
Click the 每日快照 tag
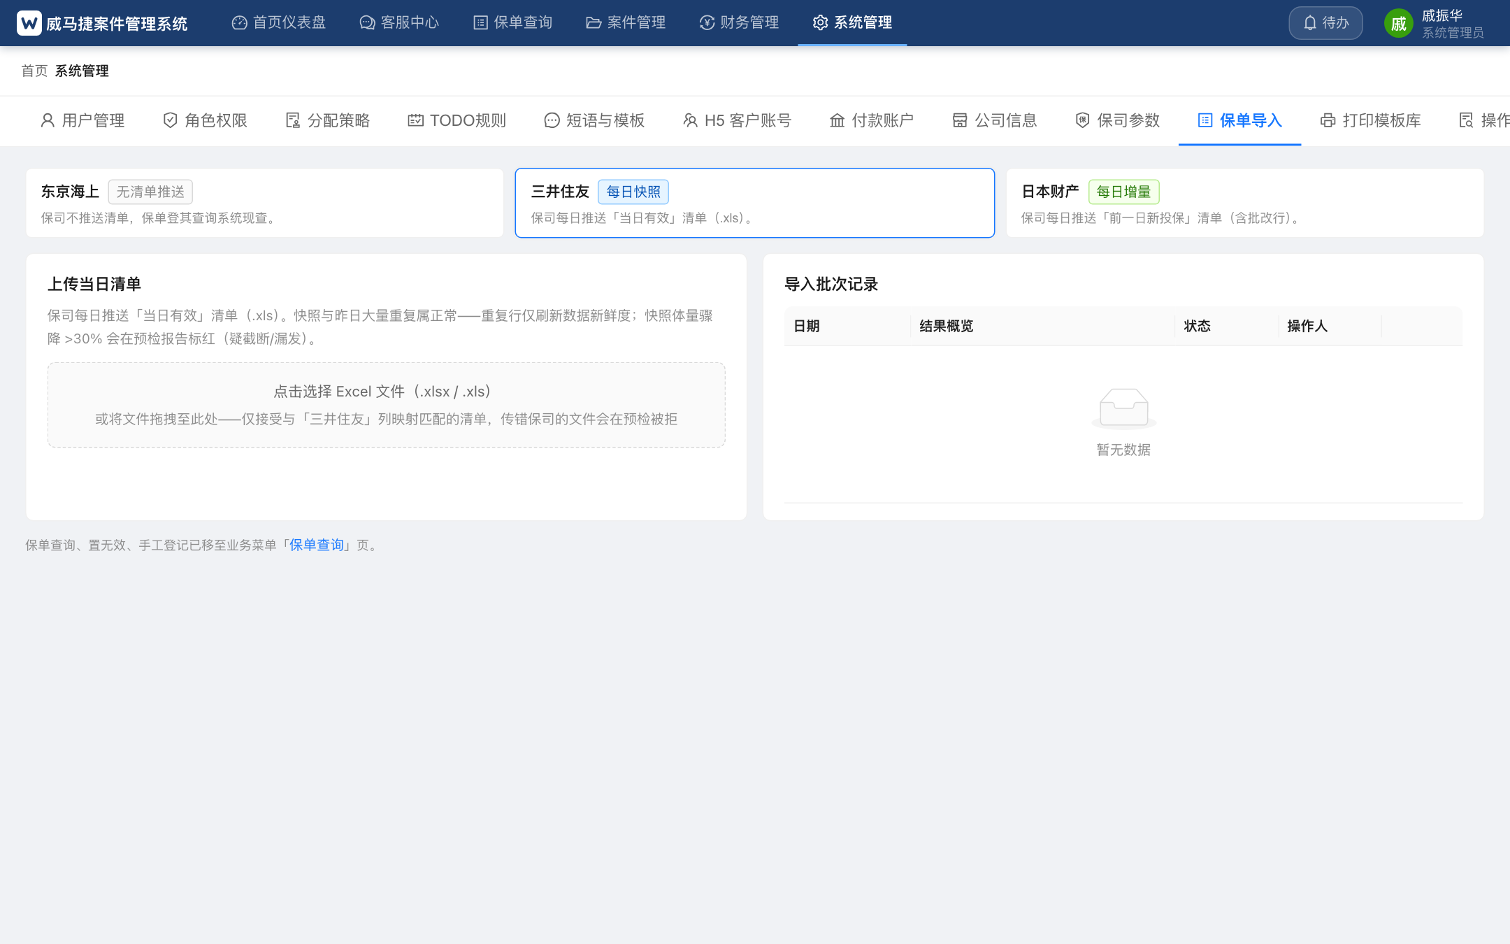(x=633, y=192)
